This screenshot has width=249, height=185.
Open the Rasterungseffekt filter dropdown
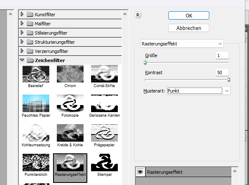click(182, 44)
